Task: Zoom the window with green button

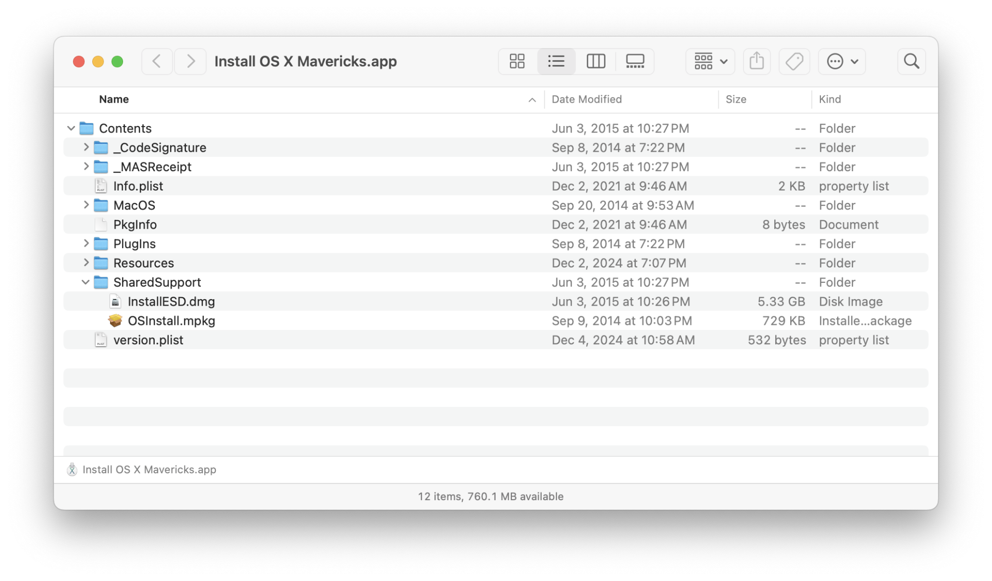Action: (117, 62)
